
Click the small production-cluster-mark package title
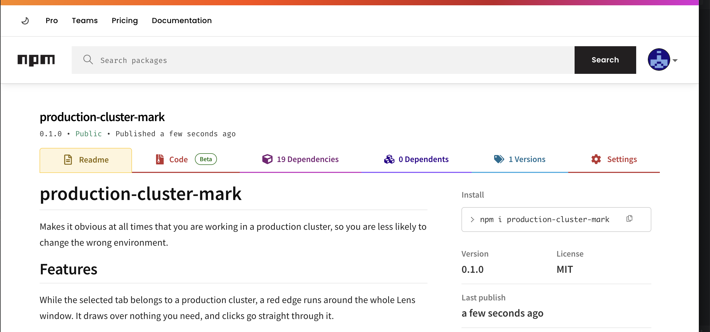[x=102, y=117]
